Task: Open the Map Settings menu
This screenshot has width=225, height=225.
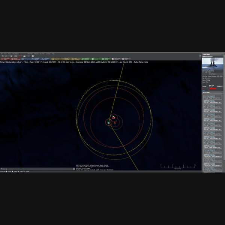Action: tap(15, 54)
